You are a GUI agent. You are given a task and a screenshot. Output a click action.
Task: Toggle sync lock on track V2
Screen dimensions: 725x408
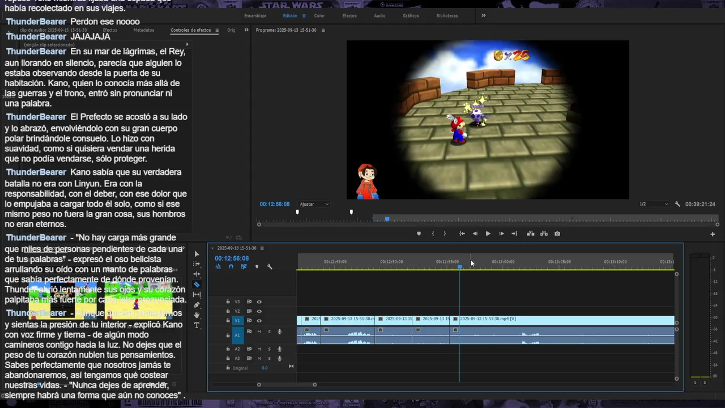(249, 311)
